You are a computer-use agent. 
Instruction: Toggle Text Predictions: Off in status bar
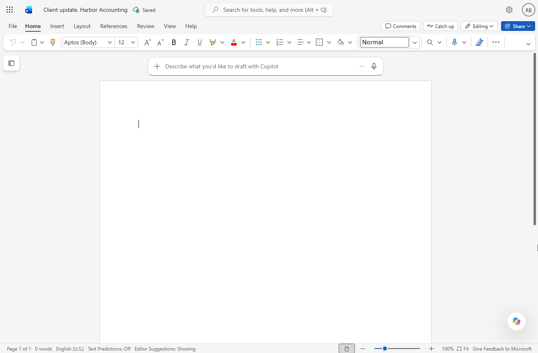(109, 349)
